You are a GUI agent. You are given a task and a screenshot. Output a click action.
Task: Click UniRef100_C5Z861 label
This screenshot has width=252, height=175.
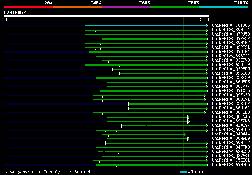click(x=231, y=160)
